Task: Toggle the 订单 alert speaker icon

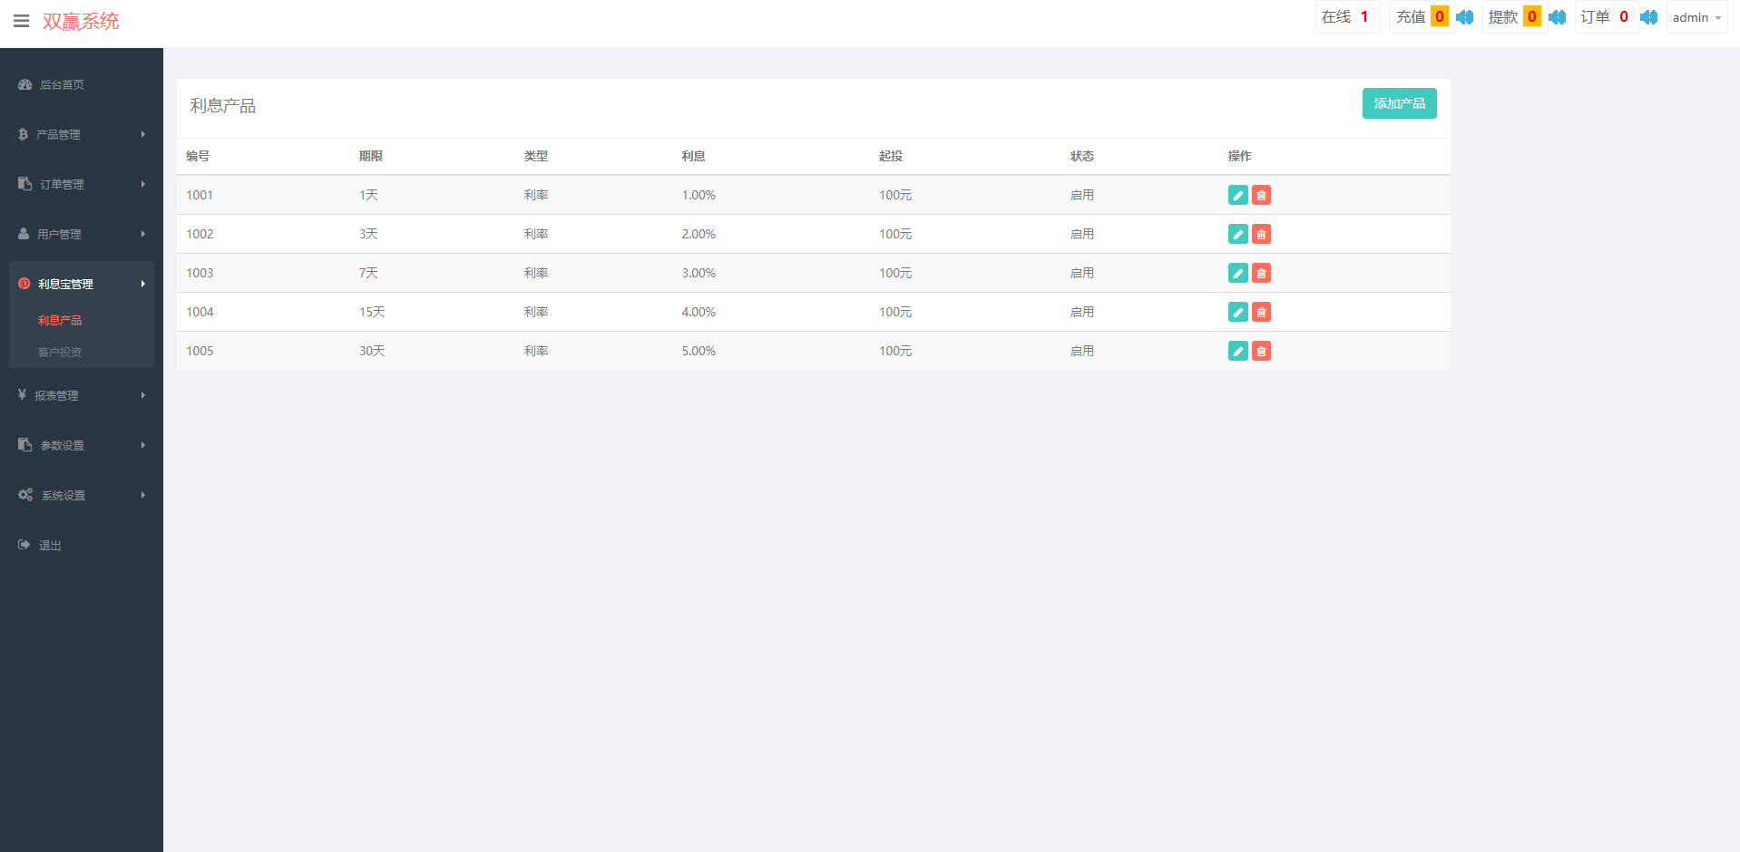Action: (1648, 17)
